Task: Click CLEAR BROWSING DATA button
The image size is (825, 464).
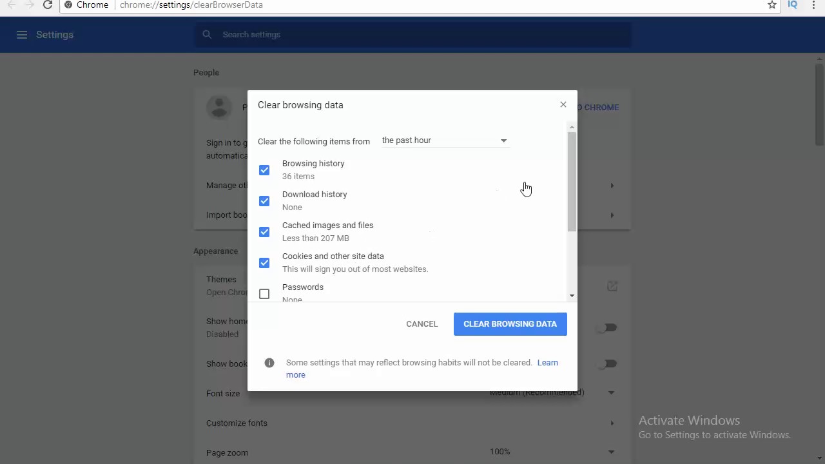Action: [510, 324]
